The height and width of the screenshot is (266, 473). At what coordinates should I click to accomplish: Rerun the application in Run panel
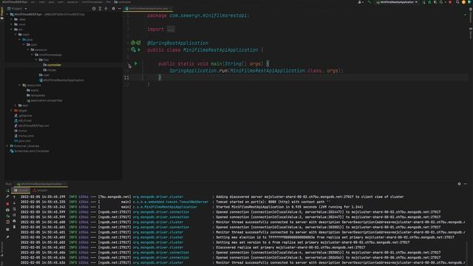7,191
